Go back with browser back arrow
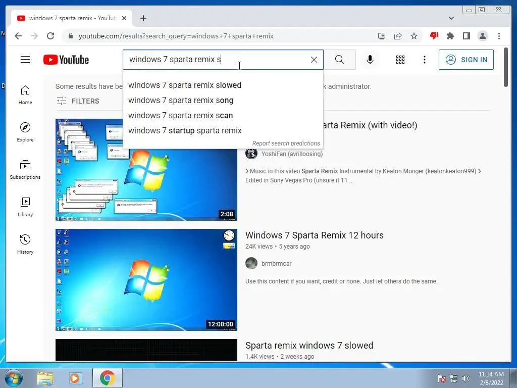The width and height of the screenshot is (517, 388). pyautogui.click(x=18, y=36)
